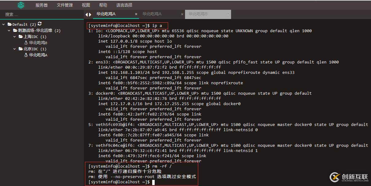Viewport: 371px width, 186px height.
Task: Open the 文件管理 menu
Action: click(x=65, y=5)
